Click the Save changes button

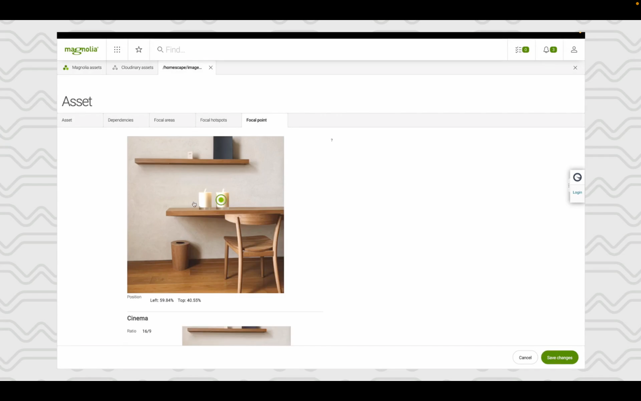[559, 358]
